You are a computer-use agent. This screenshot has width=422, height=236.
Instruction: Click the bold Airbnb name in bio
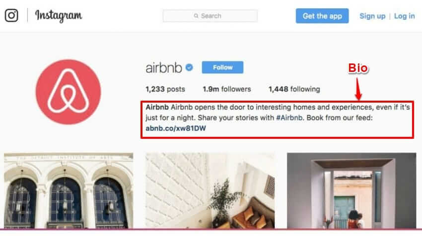(x=157, y=107)
